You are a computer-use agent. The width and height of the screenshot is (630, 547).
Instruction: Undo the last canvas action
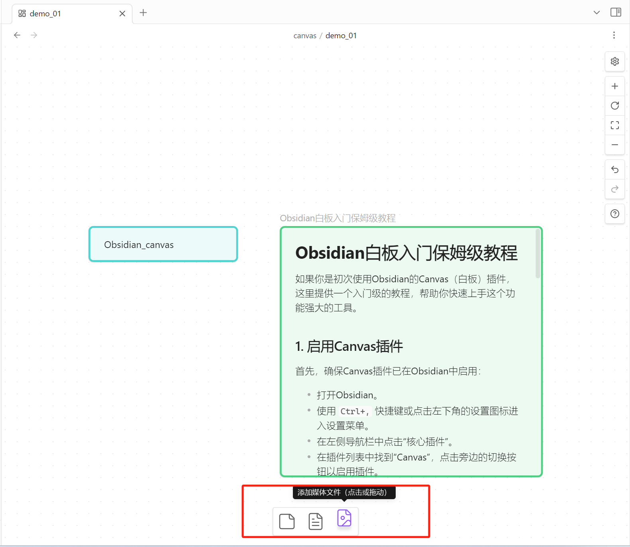pos(615,170)
